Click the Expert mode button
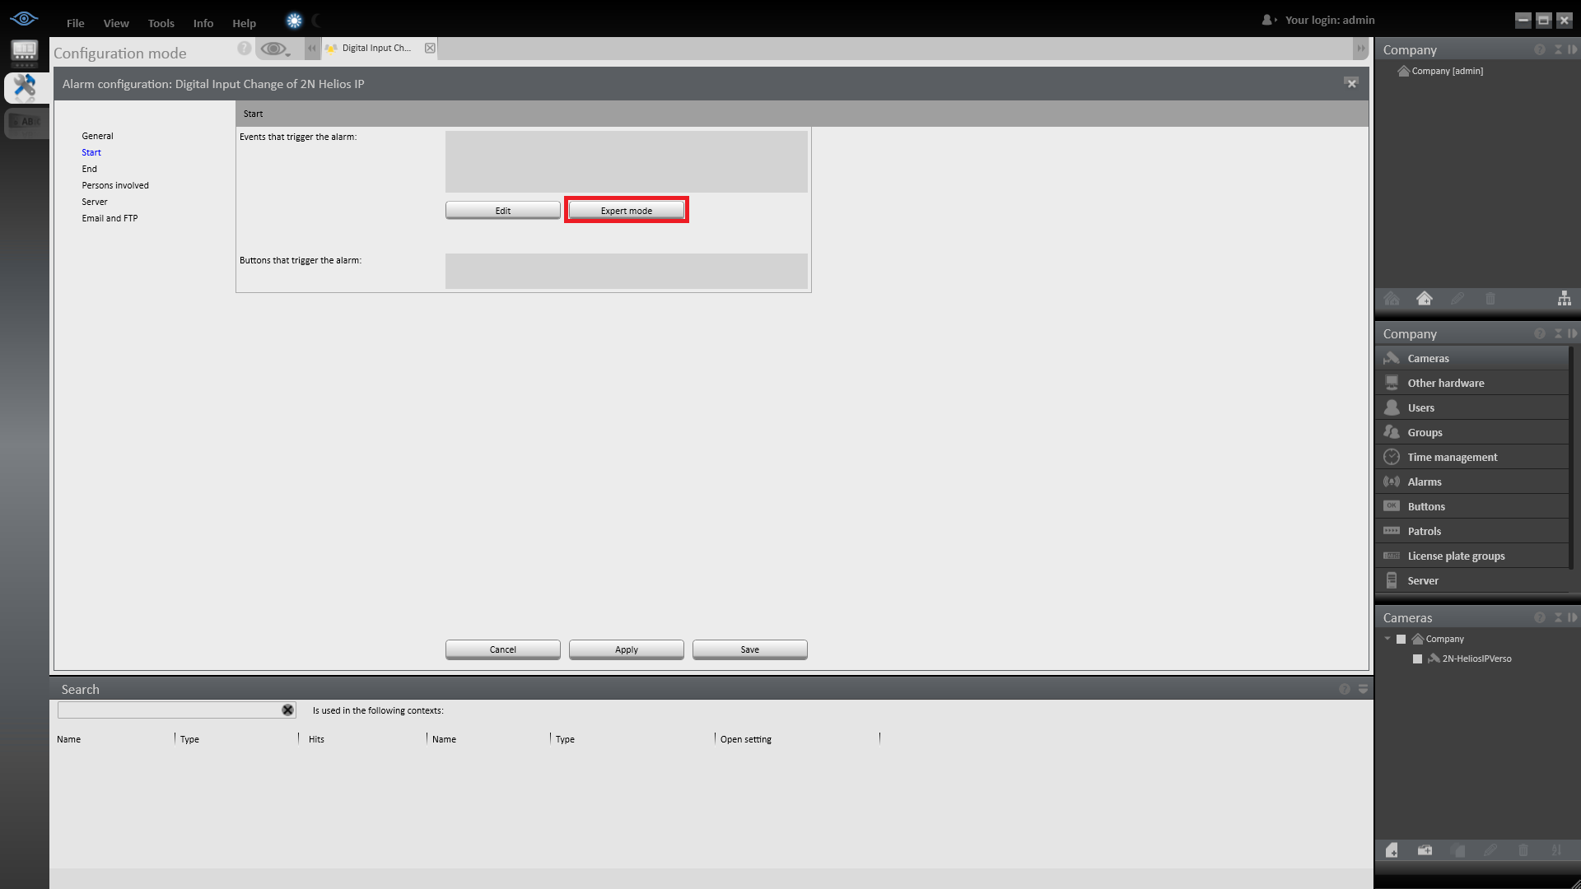This screenshot has height=889, width=1581. tap(626, 211)
